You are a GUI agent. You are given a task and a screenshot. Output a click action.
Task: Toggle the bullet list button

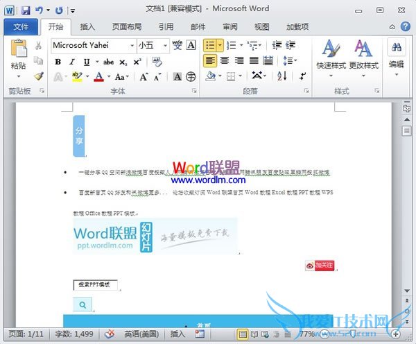click(x=210, y=45)
